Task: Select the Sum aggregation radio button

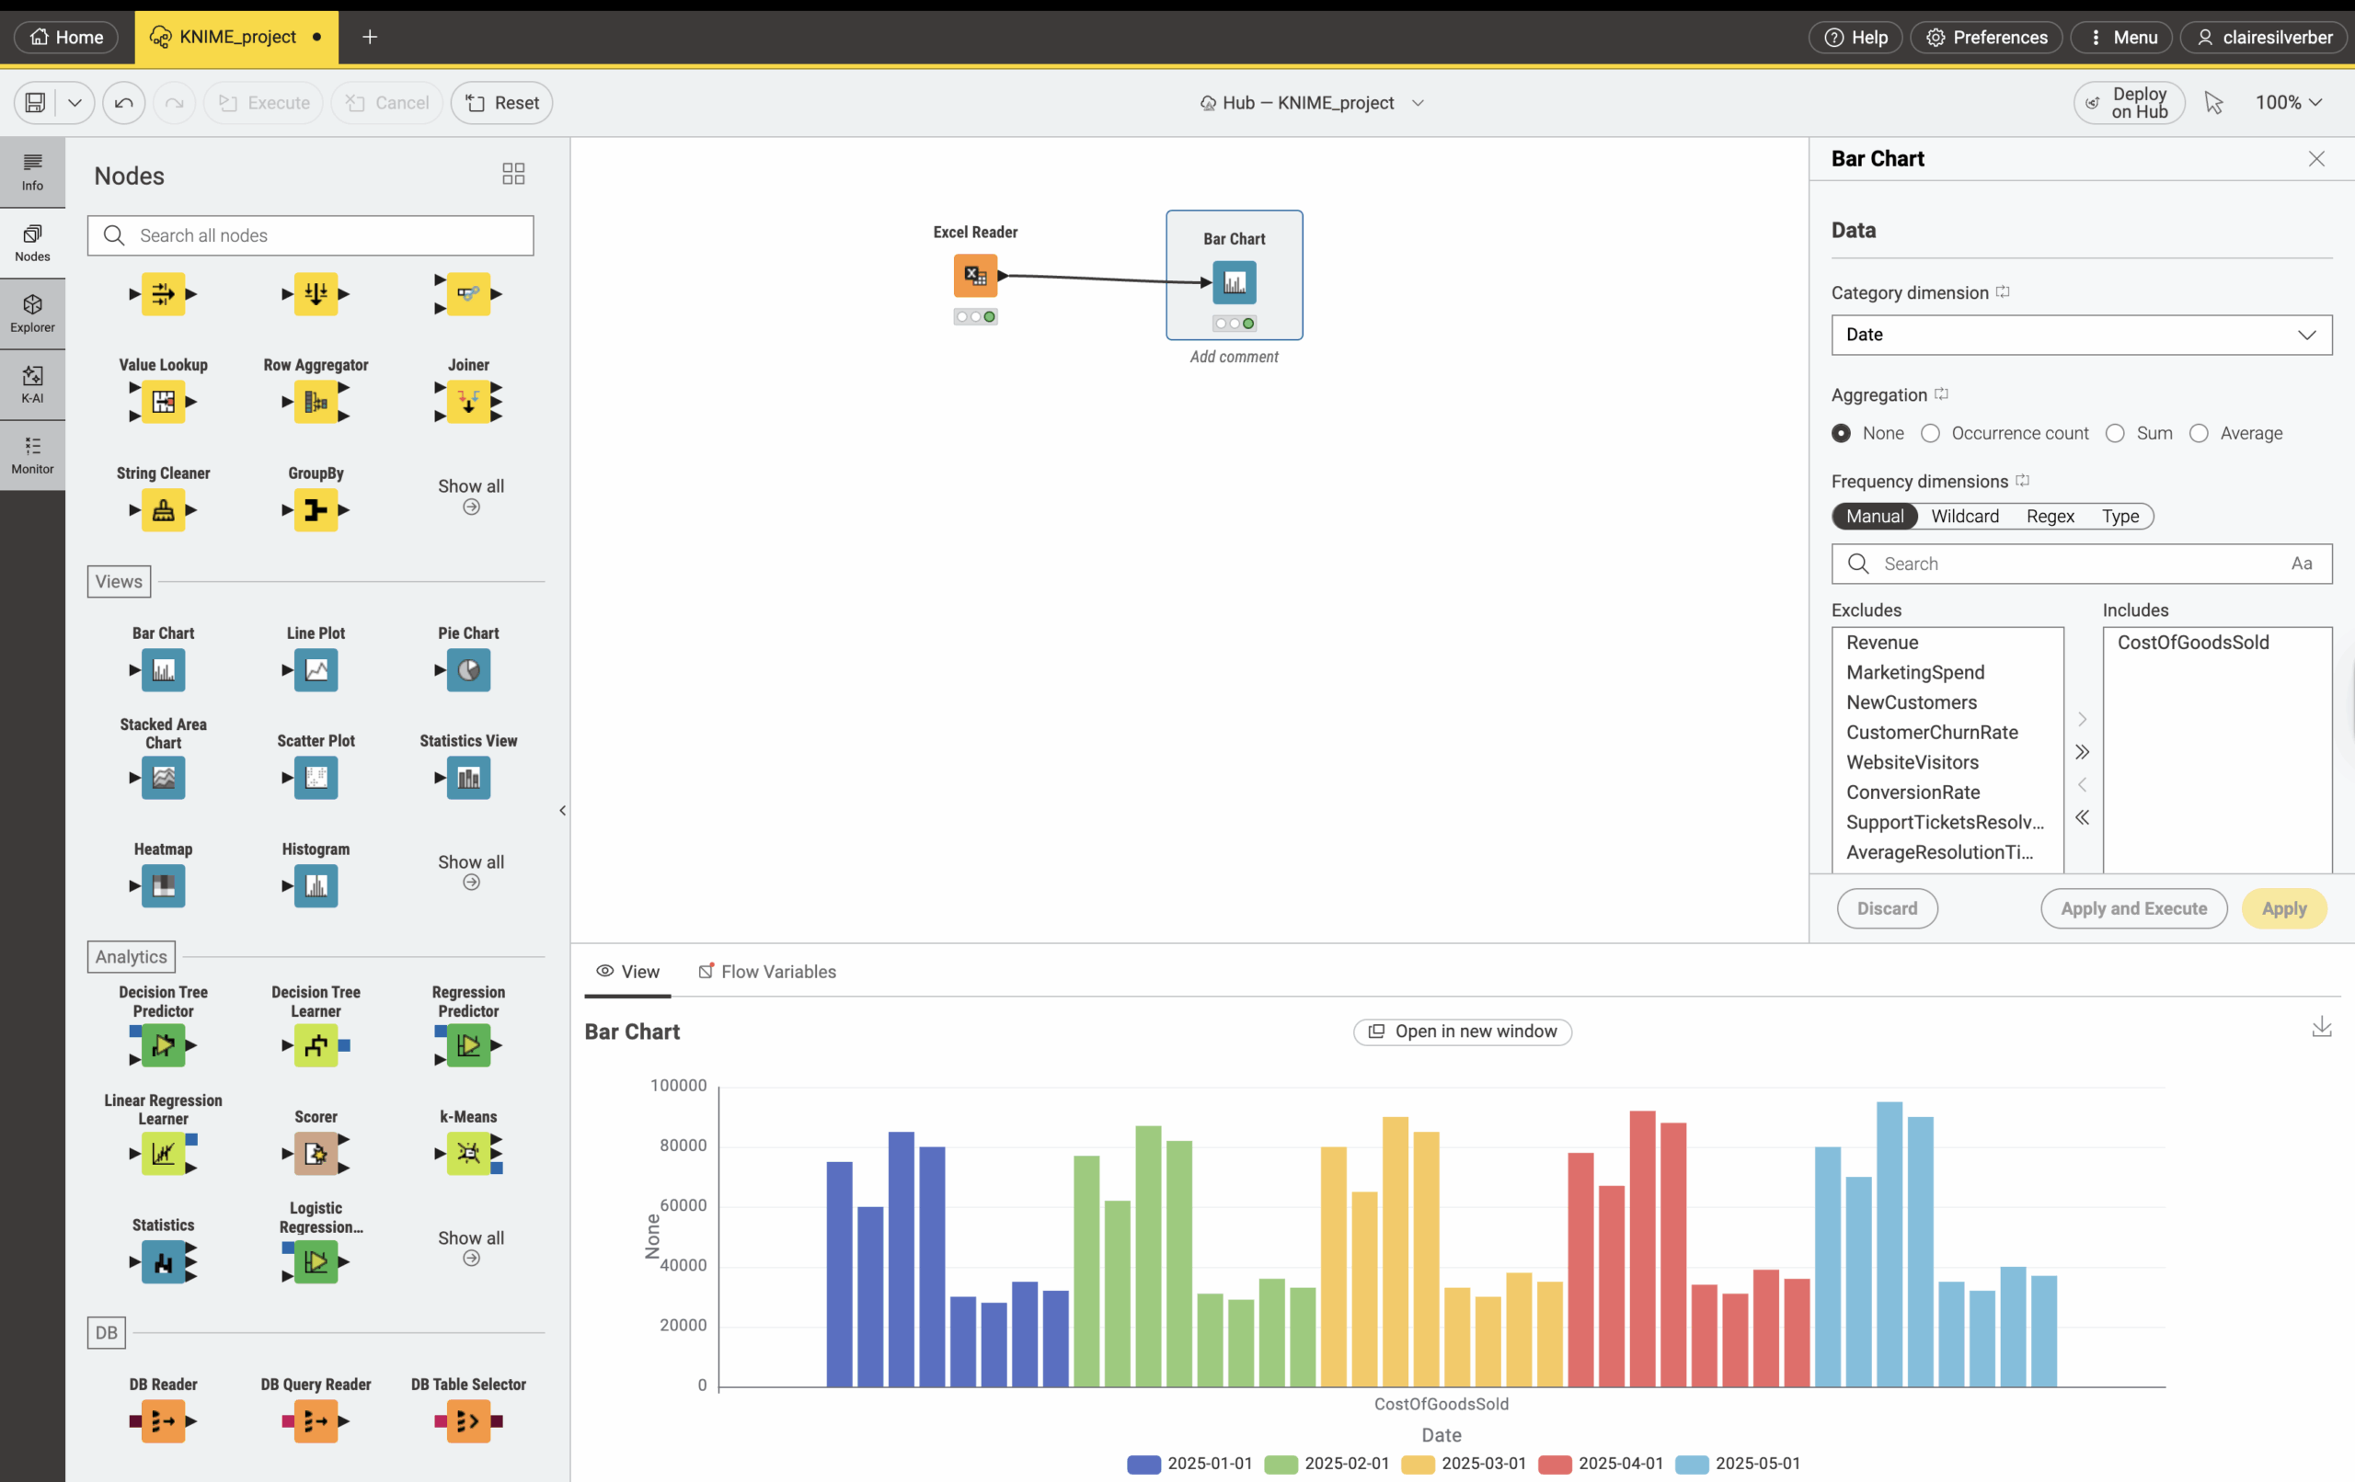Action: tap(2116, 433)
